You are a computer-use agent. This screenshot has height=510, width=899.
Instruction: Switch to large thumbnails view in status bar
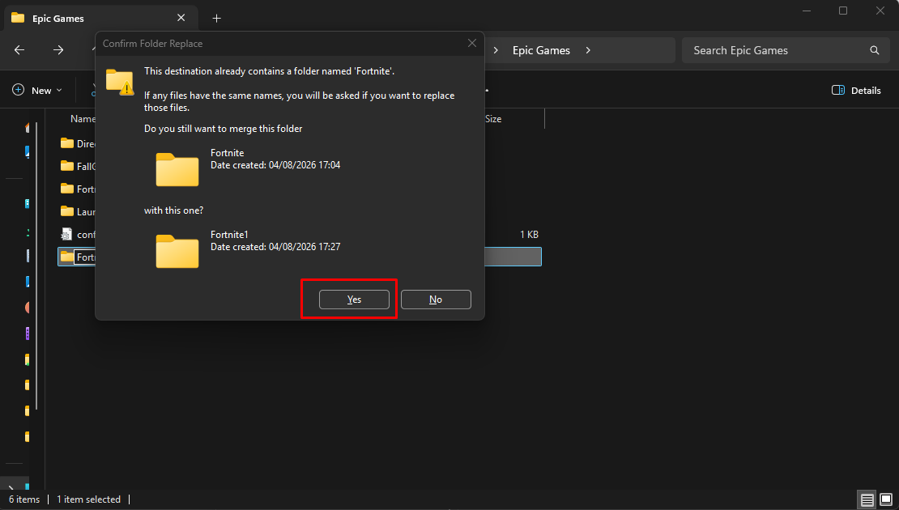pyautogui.click(x=886, y=499)
